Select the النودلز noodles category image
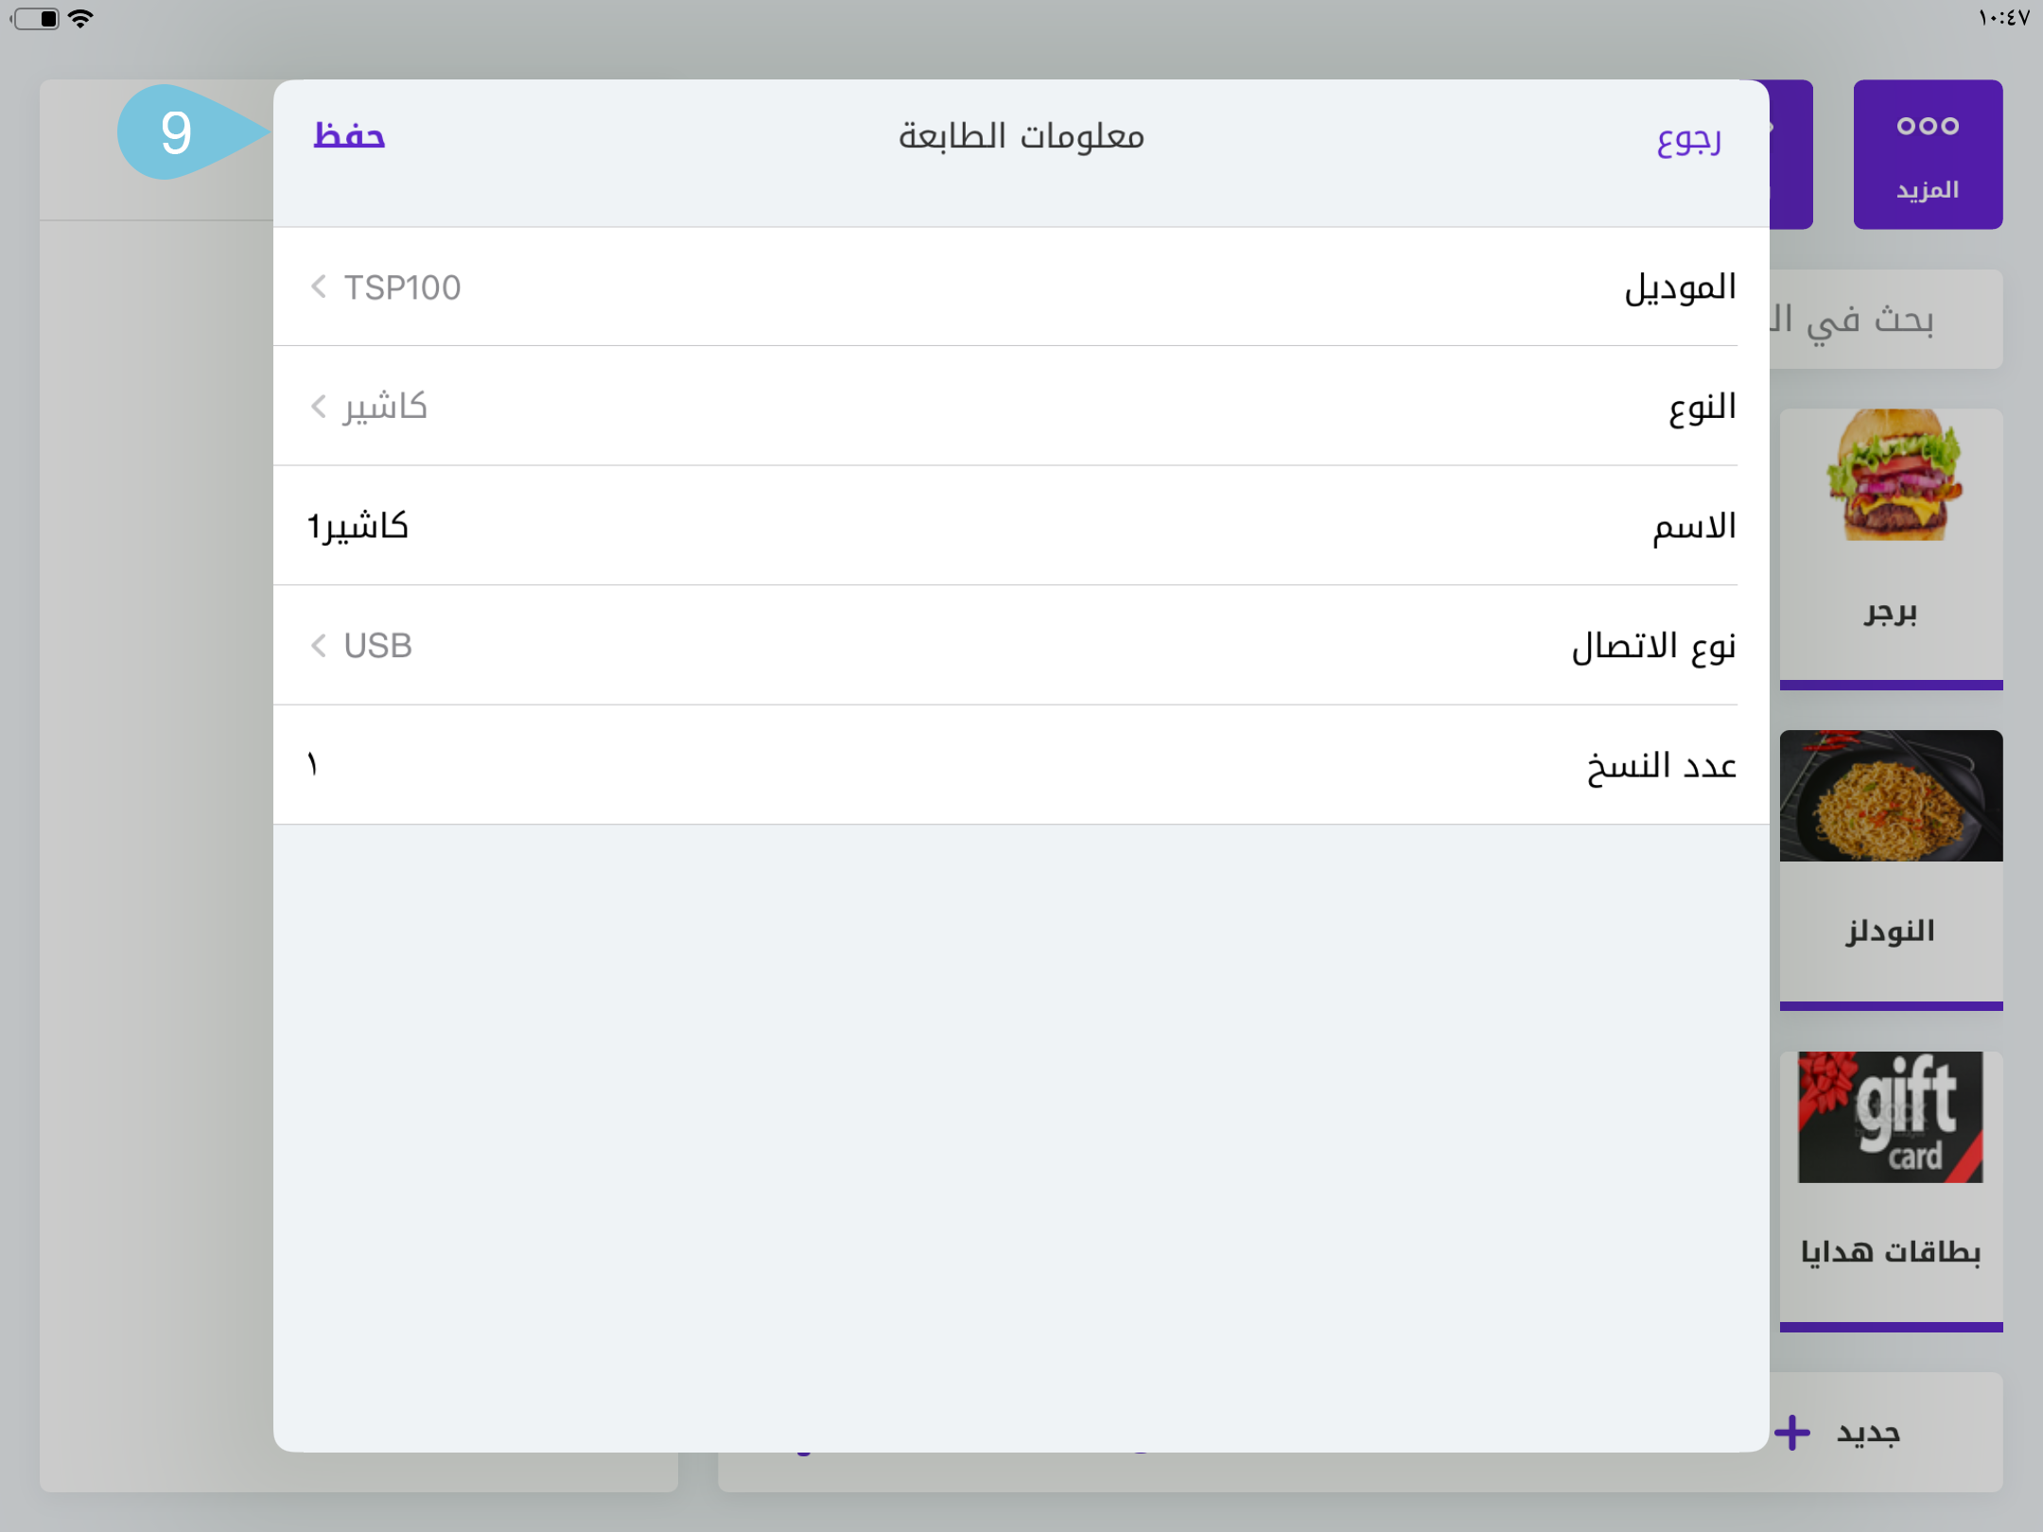Viewport: 2043px width, 1532px height. pos(1891,796)
